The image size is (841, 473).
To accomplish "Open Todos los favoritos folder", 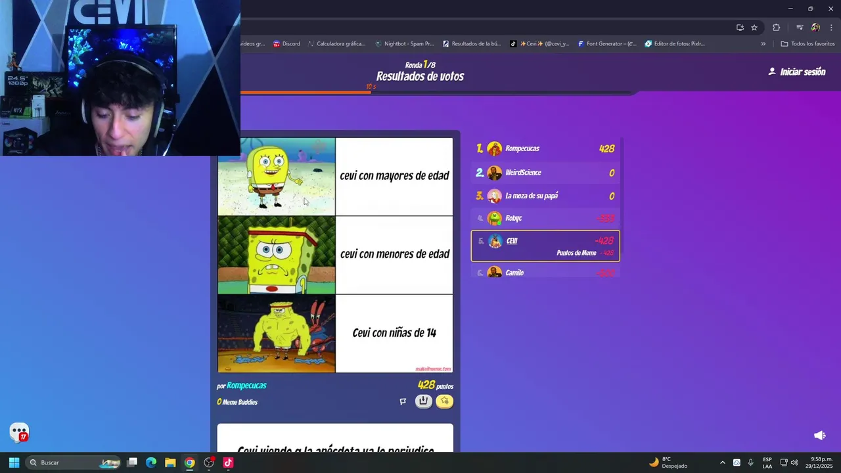I will coord(807,44).
